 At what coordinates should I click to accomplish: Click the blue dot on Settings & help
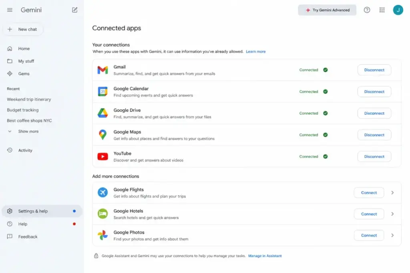(x=74, y=211)
